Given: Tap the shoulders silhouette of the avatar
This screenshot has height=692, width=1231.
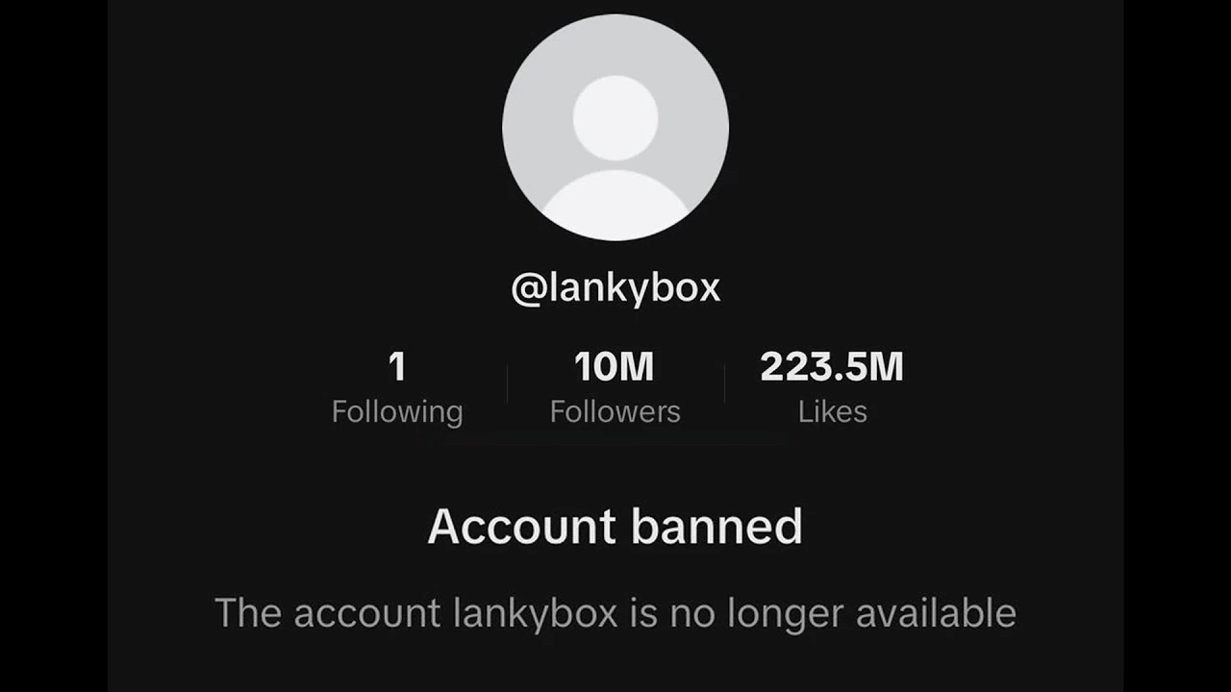Looking at the screenshot, I should (x=615, y=205).
